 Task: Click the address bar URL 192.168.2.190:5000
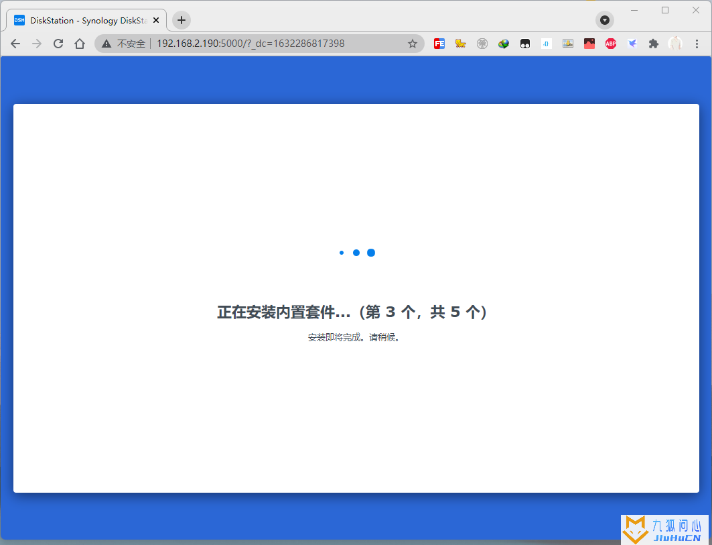click(251, 44)
